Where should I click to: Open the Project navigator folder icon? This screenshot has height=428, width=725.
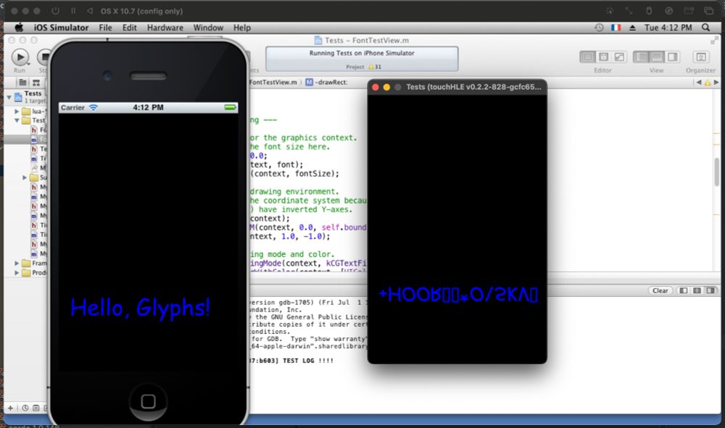tap(22, 83)
